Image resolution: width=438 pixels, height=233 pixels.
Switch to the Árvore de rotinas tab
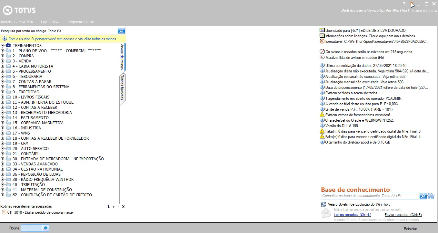tap(122, 57)
